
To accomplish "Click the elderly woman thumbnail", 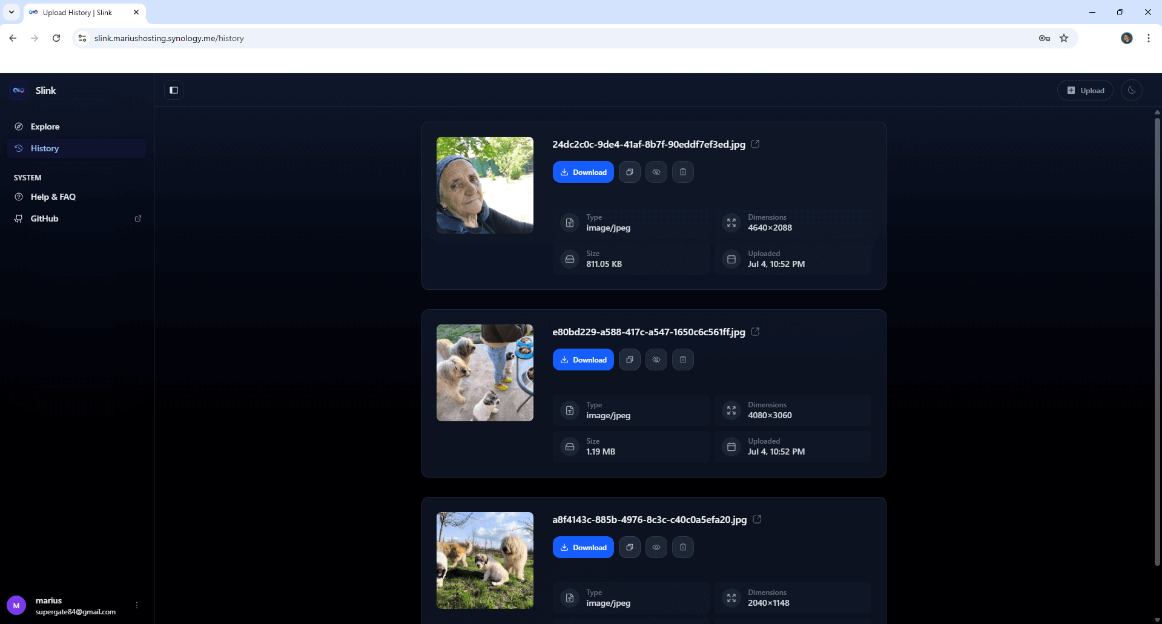I will click(x=485, y=185).
